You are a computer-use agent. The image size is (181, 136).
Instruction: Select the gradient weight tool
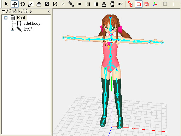click(x=88, y=4)
